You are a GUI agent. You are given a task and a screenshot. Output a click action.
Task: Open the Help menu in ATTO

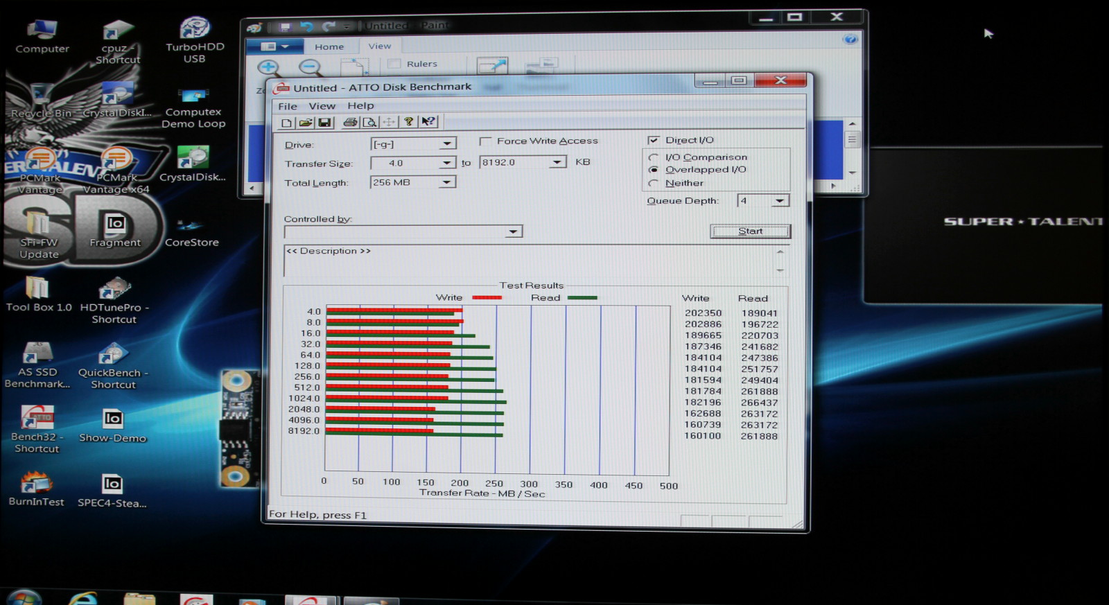click(360, 105)
